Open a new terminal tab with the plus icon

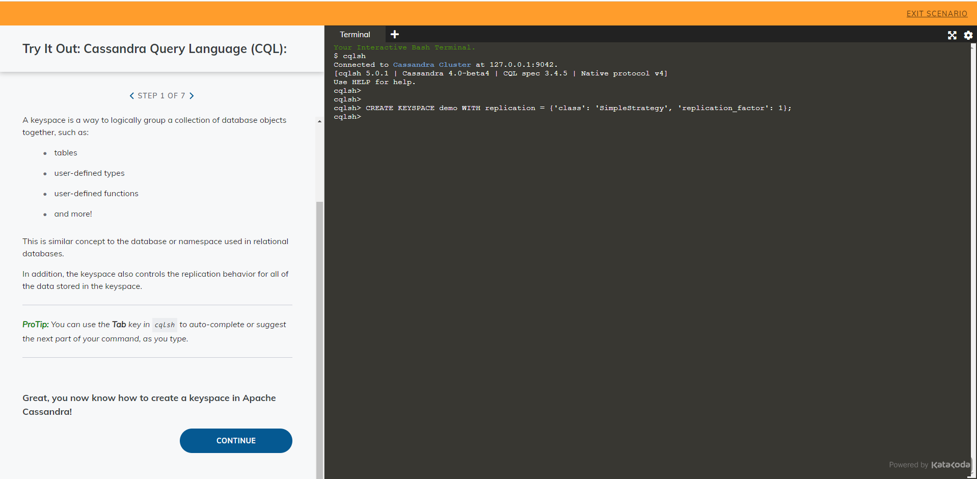point(394,34)
